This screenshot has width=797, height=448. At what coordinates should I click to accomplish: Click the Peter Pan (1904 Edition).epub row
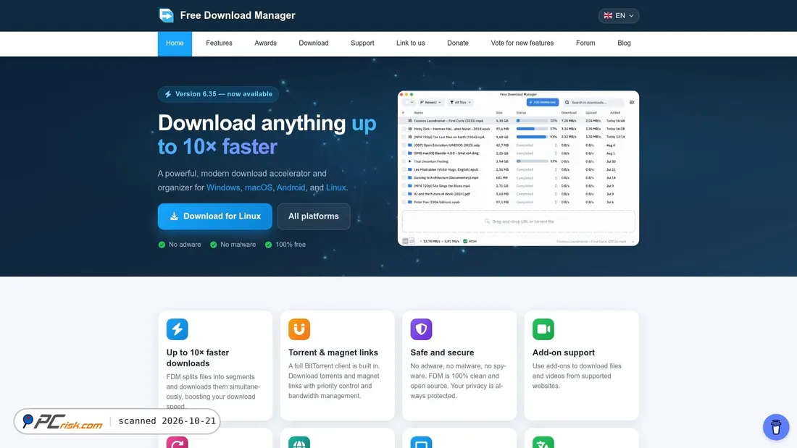(x=519, y=202)
